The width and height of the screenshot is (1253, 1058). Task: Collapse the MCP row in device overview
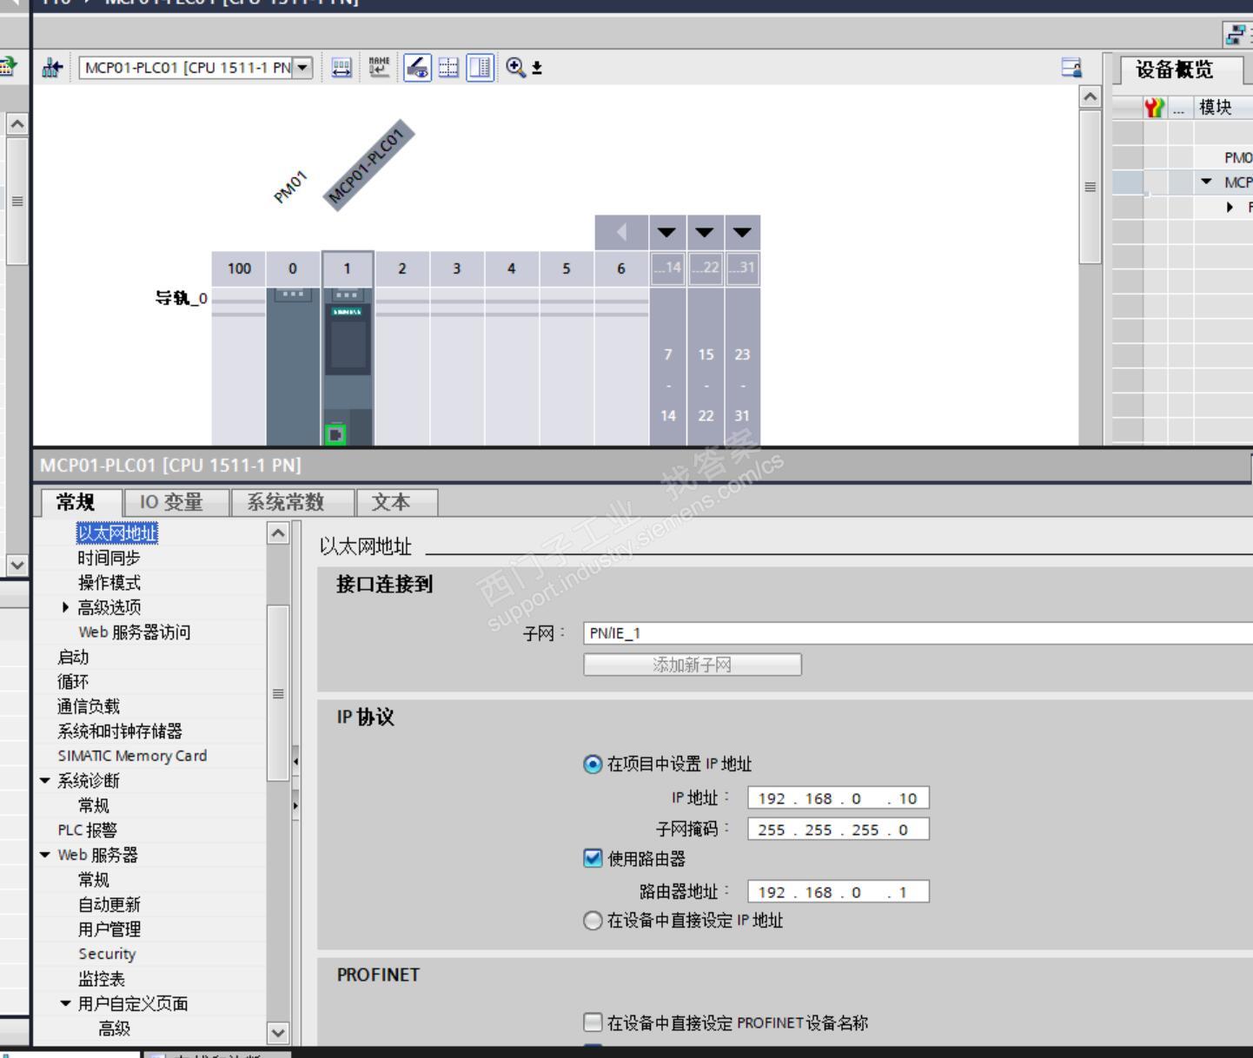click(1206, 182)
